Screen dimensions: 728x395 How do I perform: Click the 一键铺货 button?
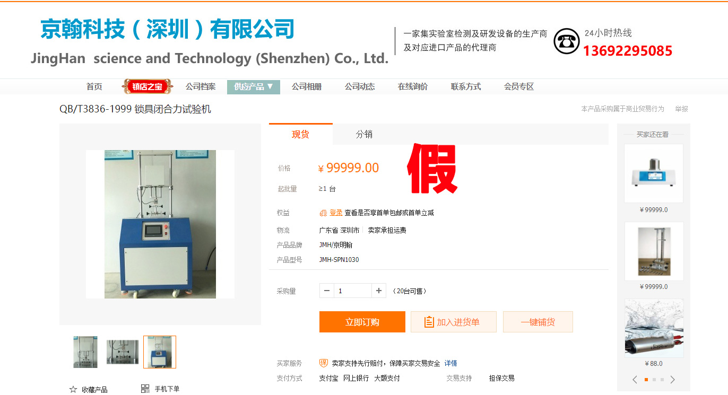(x=538, y=322)
